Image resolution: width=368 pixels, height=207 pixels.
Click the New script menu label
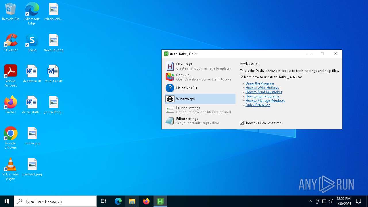184,64
